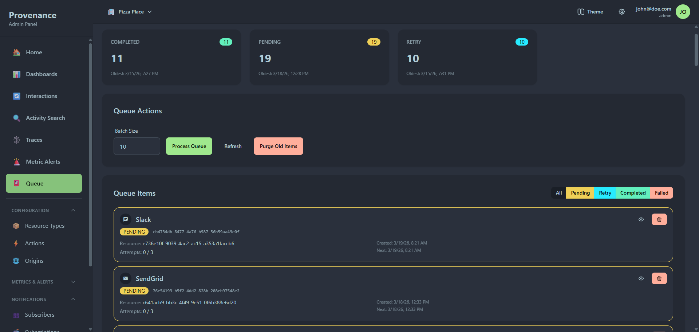The image size is (699, 332).
Task: Show details of the SendGrid queue item
Action: (641, 278)
